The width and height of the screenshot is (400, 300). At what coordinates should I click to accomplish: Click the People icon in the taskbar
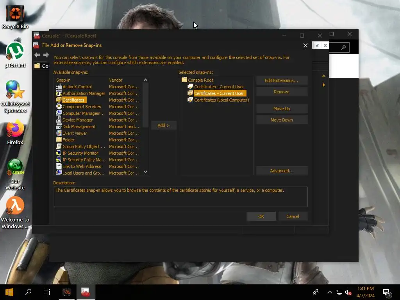(316, 292)
